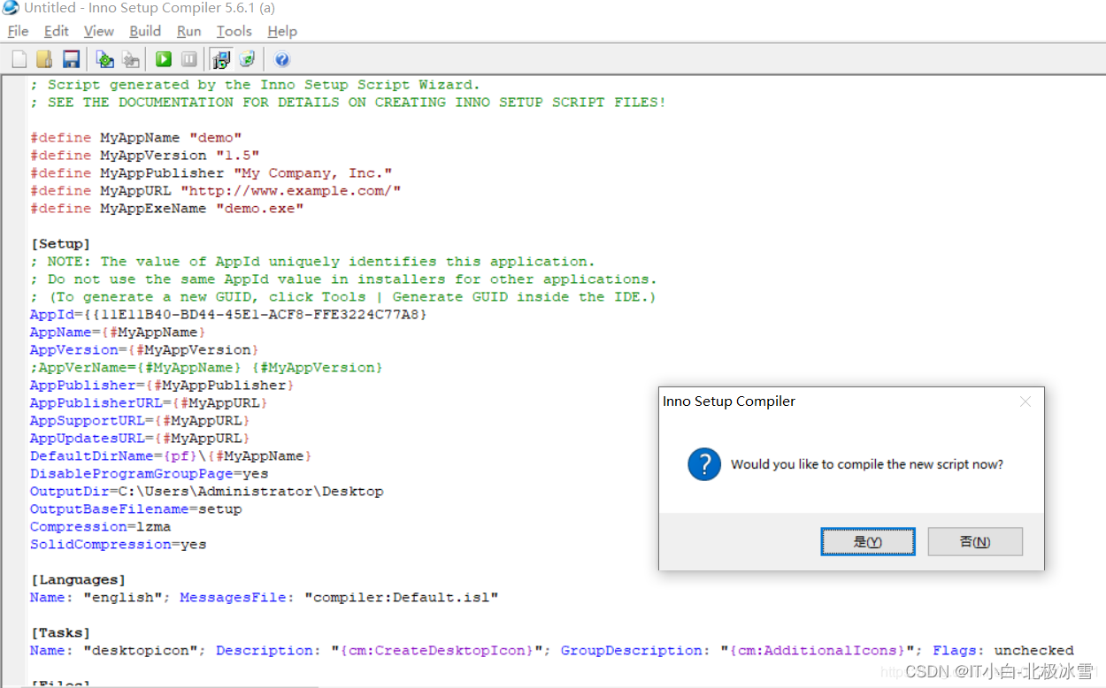Save the script with floppy icon
1106x688 pixels.
[x=71, y=59]
